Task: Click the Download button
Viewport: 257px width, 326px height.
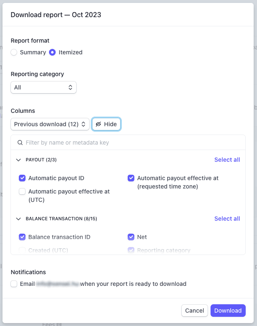Action: 228,311
